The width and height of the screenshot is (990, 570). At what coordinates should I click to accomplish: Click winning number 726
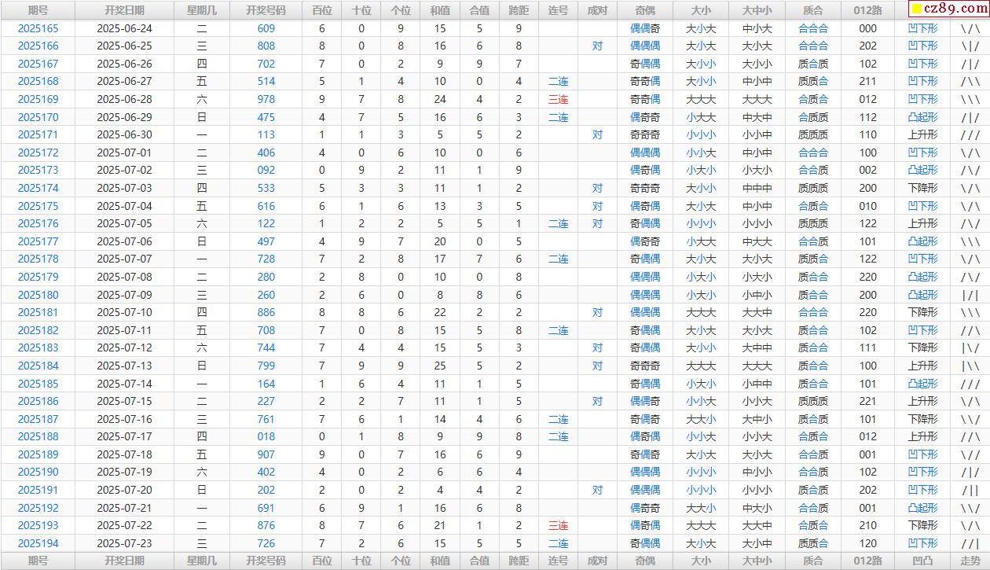coord(266,543)
